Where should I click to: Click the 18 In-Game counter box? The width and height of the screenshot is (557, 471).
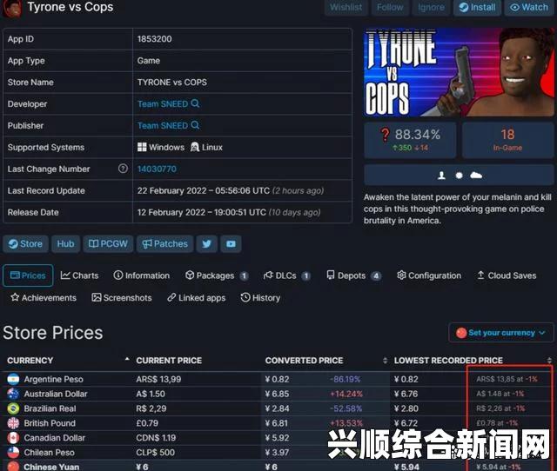click(507, 140)
